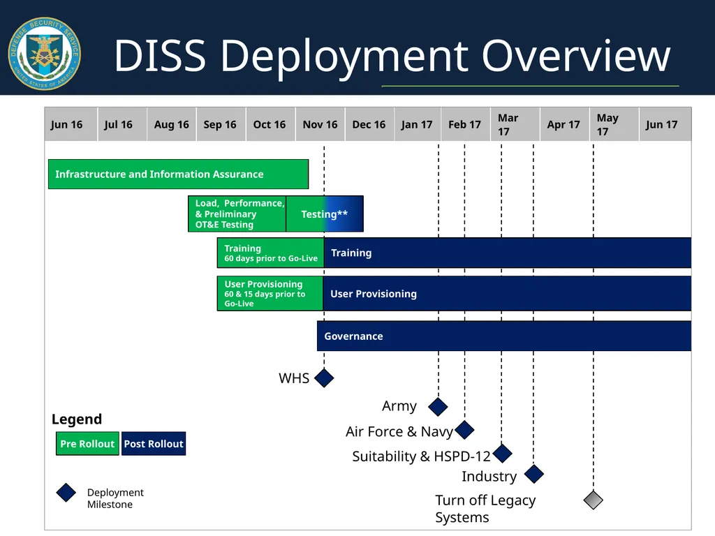Click the Air Force & Navy label

(x=399, y=431)
